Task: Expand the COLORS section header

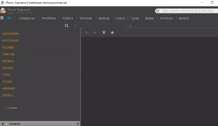Action: pyautogui.click(x=8, y=68)
